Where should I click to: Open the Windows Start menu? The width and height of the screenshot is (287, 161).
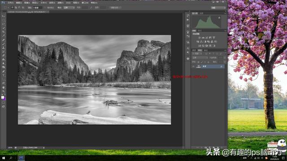pyautogui.click(x=3, y=158)
